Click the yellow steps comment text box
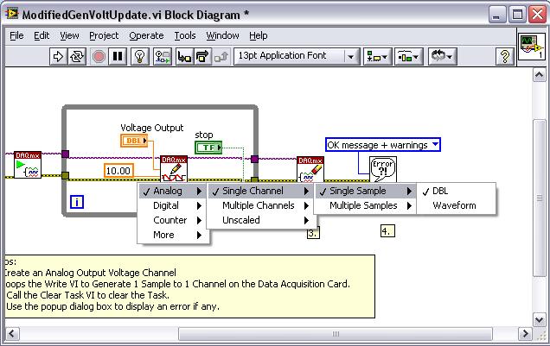Image resolution: width=550 pixels, height=346 pixels. tap(189, 286)
